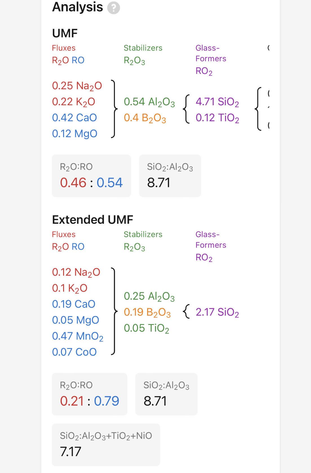Select the 2.17 SiO2 value in Extended UMF

pos(217,312)
